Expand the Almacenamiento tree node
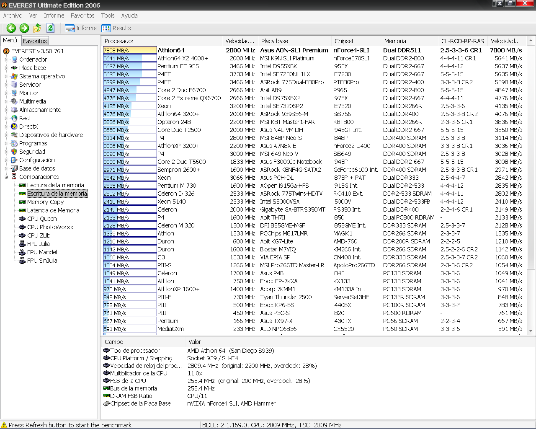 point(6,110)
